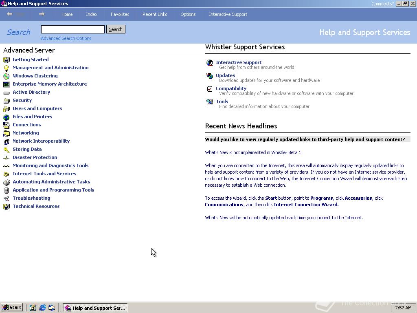Click the Security folder icon
The image size is (417, 313).
coord(7,101)
